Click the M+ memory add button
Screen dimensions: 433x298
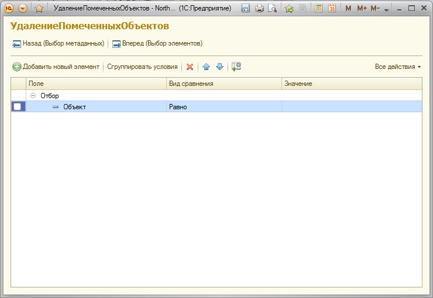point(362,9)
